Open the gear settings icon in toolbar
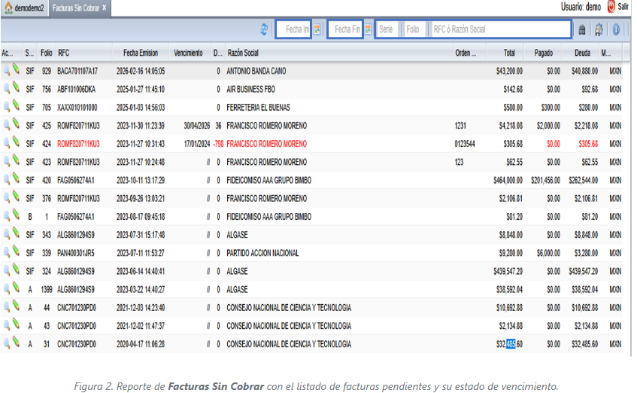The image size is (637, 393). pos(599,29)
